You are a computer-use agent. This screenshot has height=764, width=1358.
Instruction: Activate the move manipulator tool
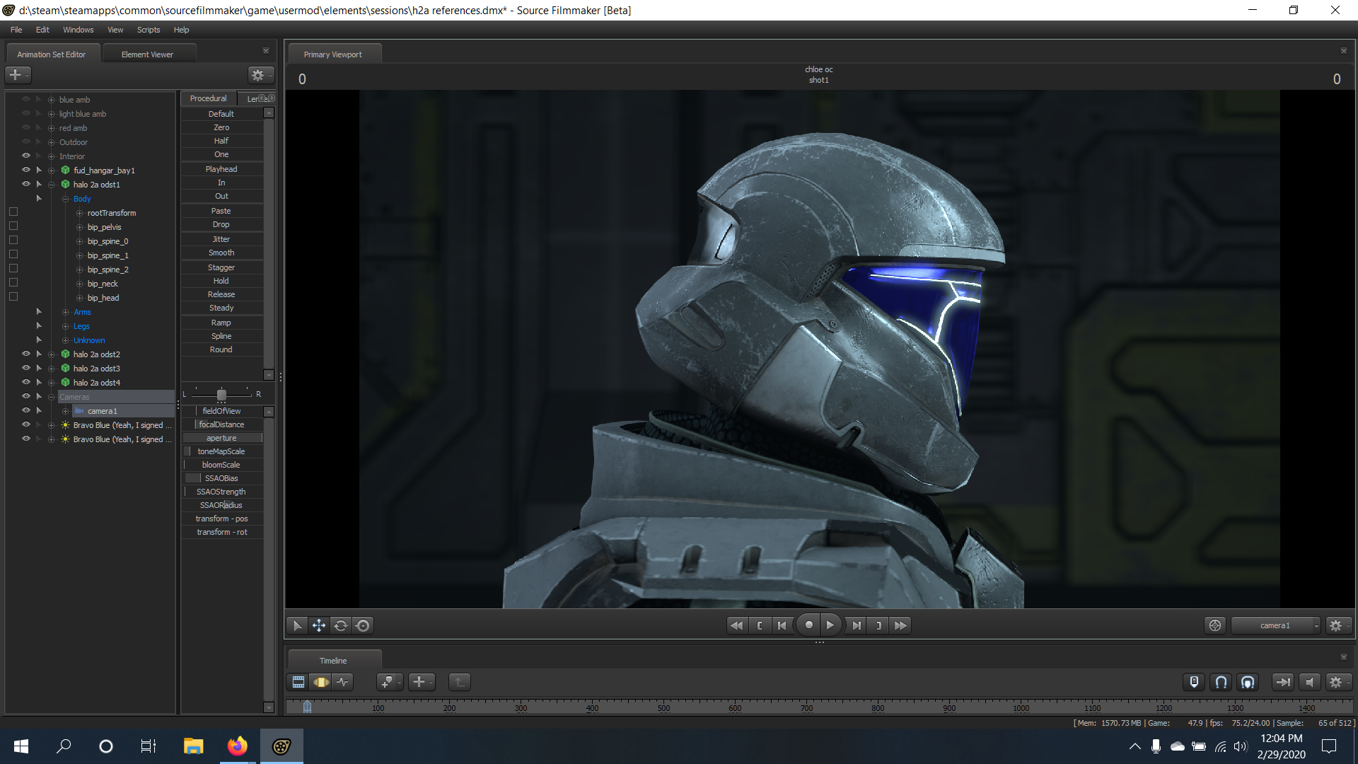[x=319, y=625]
